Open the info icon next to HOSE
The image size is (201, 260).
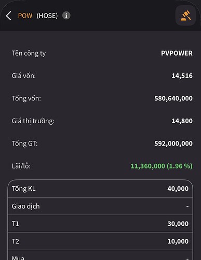coord(66,16)
